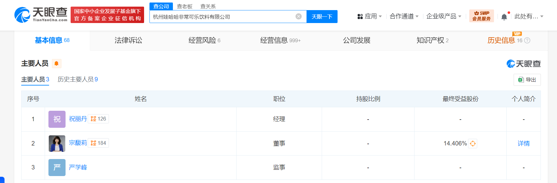Click the 导出 export button
This screenshot has height=183, width=557.
[527, 80]
